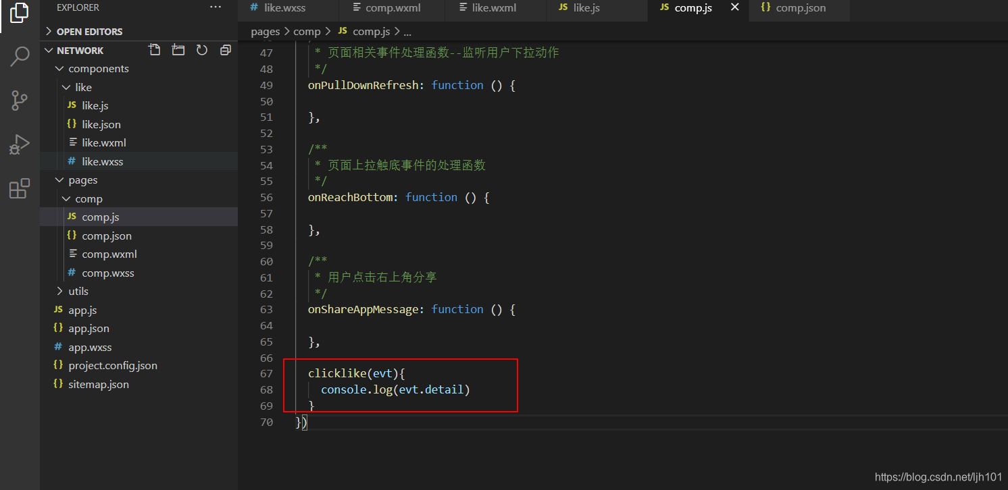Image resolution: width=1008 pixels, height=490 pixels.
Task: Open app.json in the file tree
Action: (x=138, y=329)
